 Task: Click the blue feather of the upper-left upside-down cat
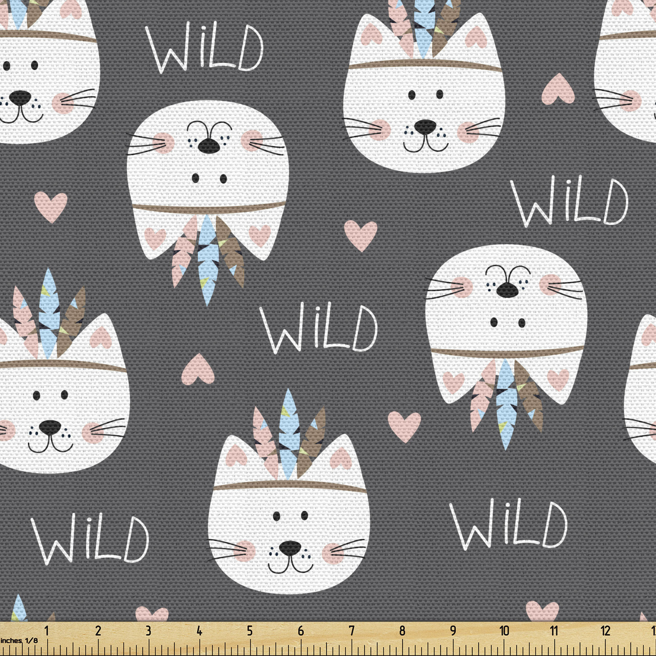[x=208, y=258]
